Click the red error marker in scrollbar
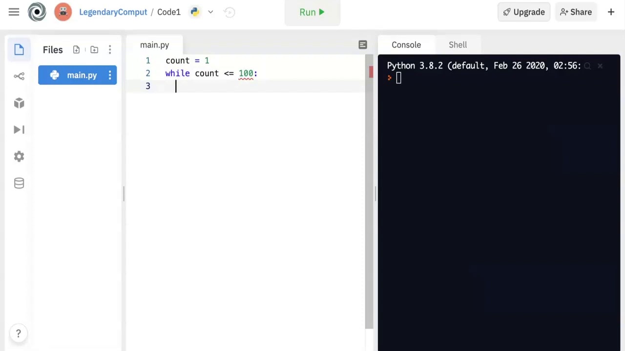625x351 pixels. point(371,72)
